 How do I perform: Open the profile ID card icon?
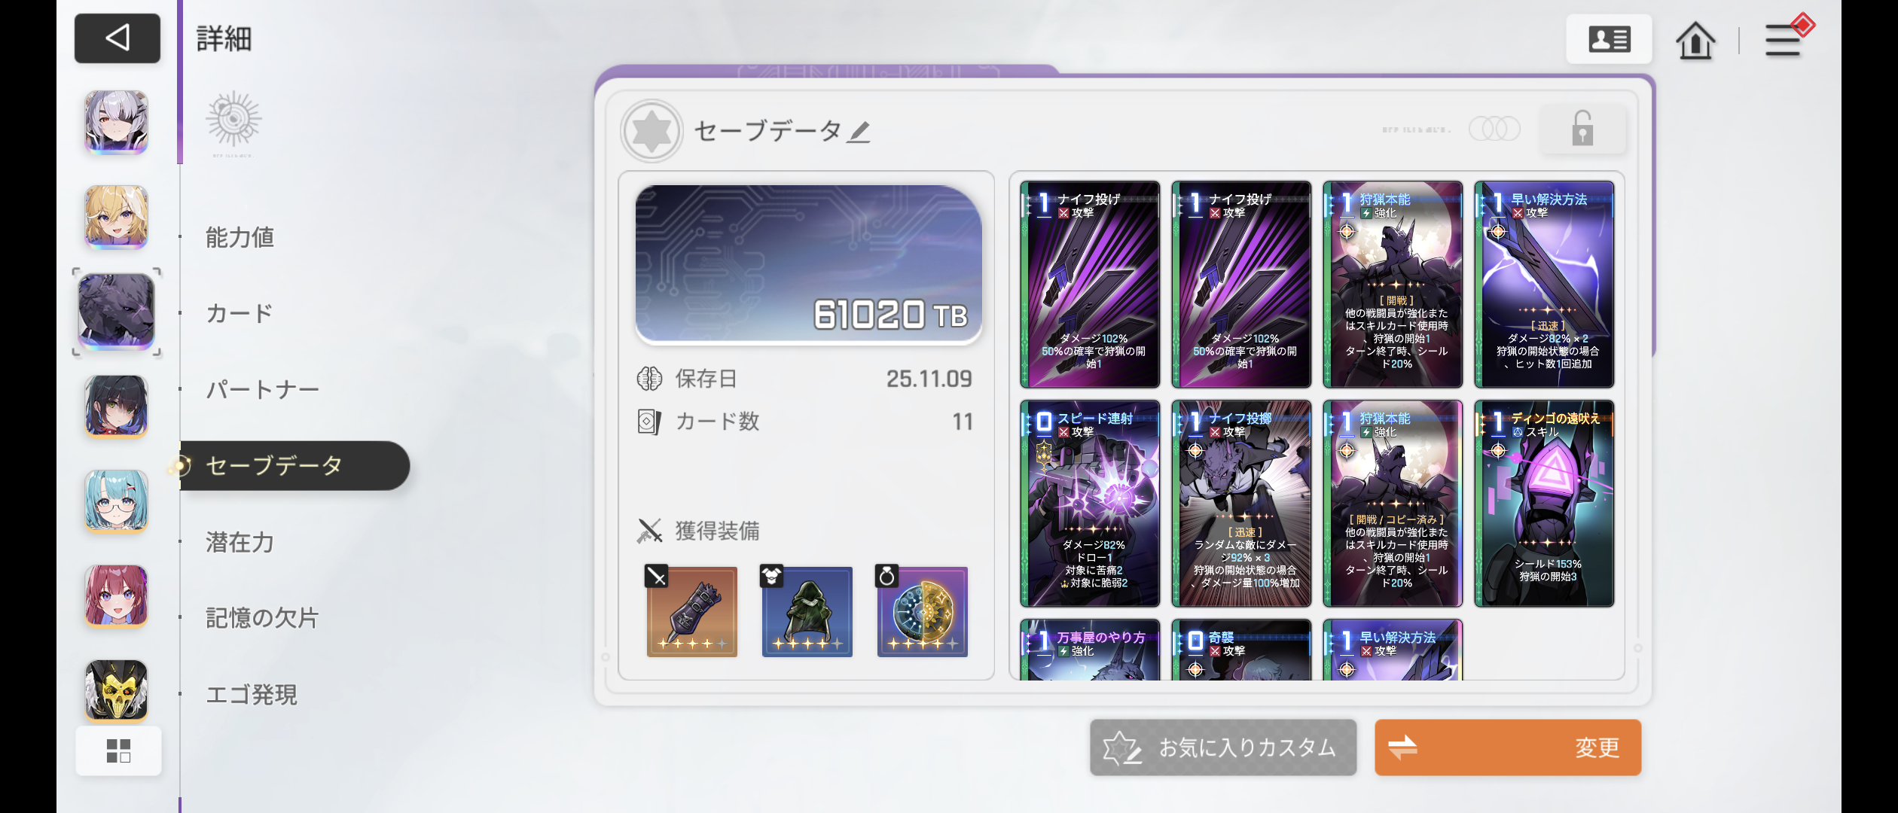(x=1609, y=39)
